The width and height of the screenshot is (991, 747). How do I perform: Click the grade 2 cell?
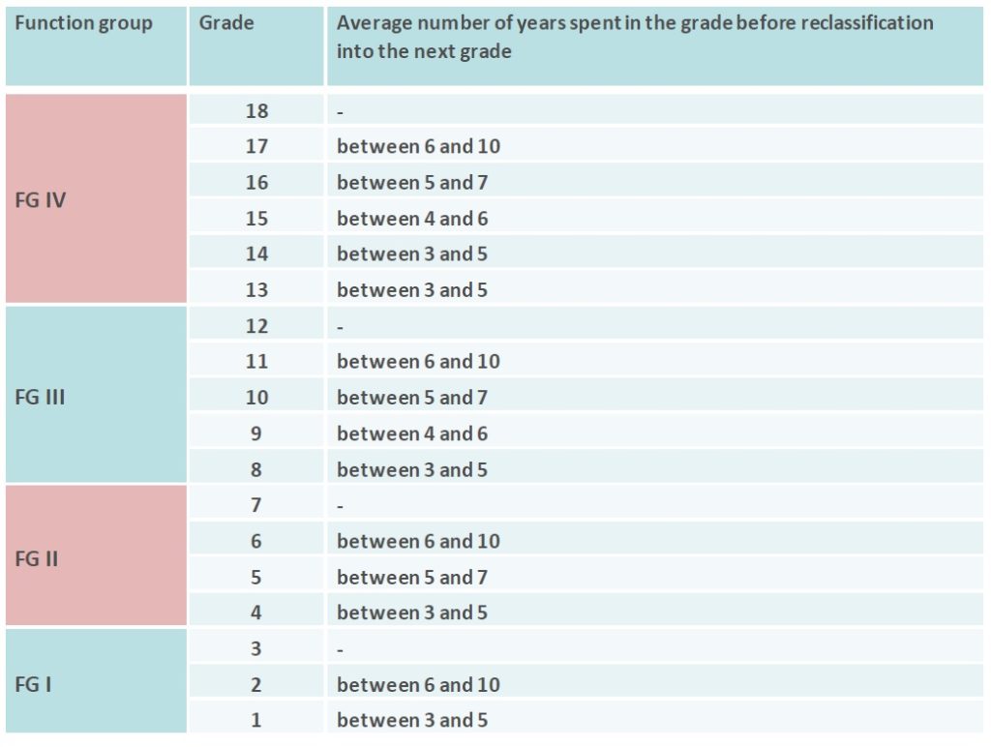tap(256, 684)
